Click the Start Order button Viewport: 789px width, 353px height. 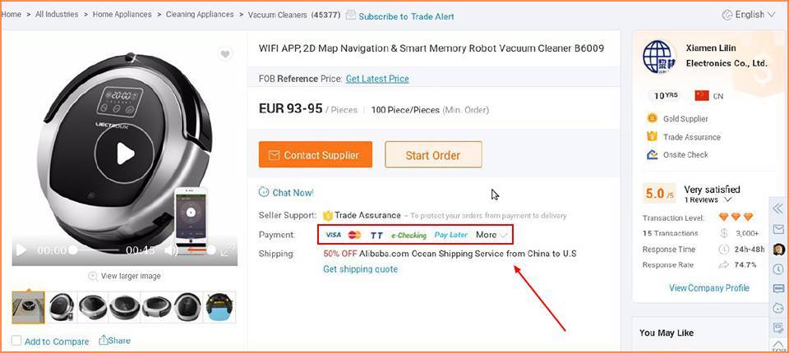[432, 154]
